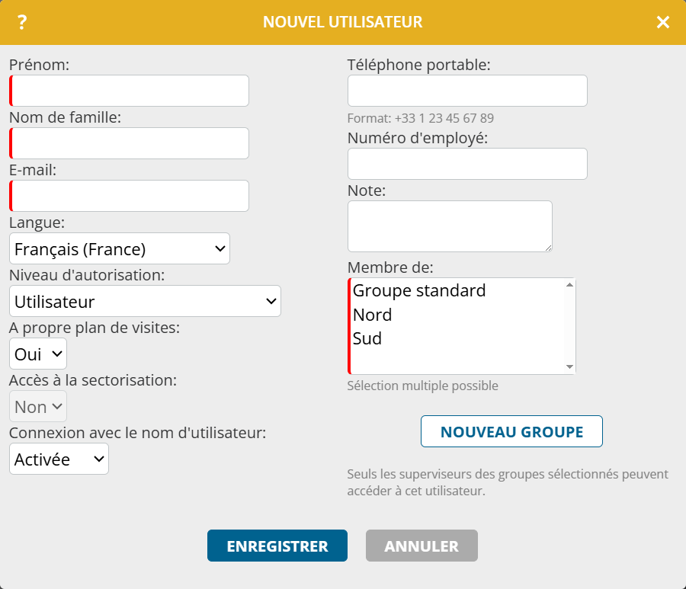This screenshot has width=686, height=589.
Task: Select the 'Sud' group
Action: coord(367,338)
